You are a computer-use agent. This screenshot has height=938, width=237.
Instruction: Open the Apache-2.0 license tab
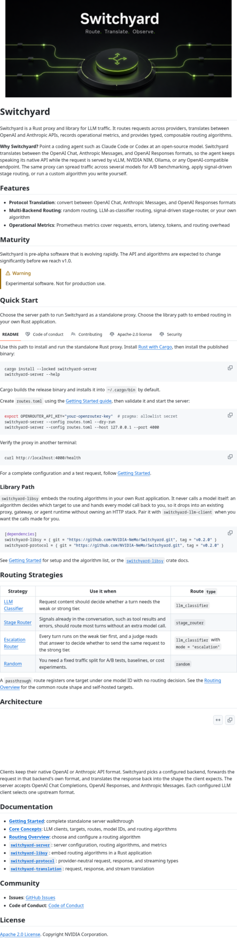point(131,334)
